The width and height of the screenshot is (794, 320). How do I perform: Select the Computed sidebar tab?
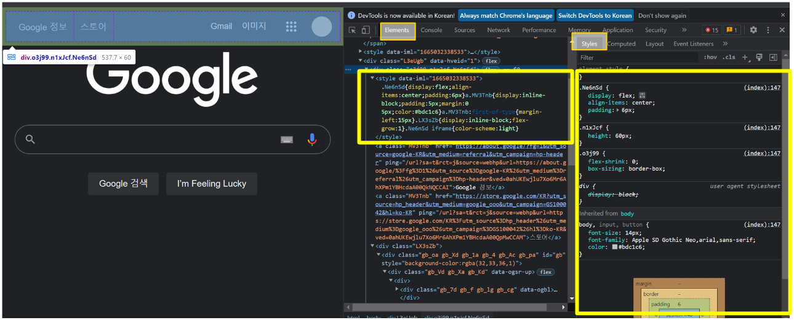pos(622,44)
